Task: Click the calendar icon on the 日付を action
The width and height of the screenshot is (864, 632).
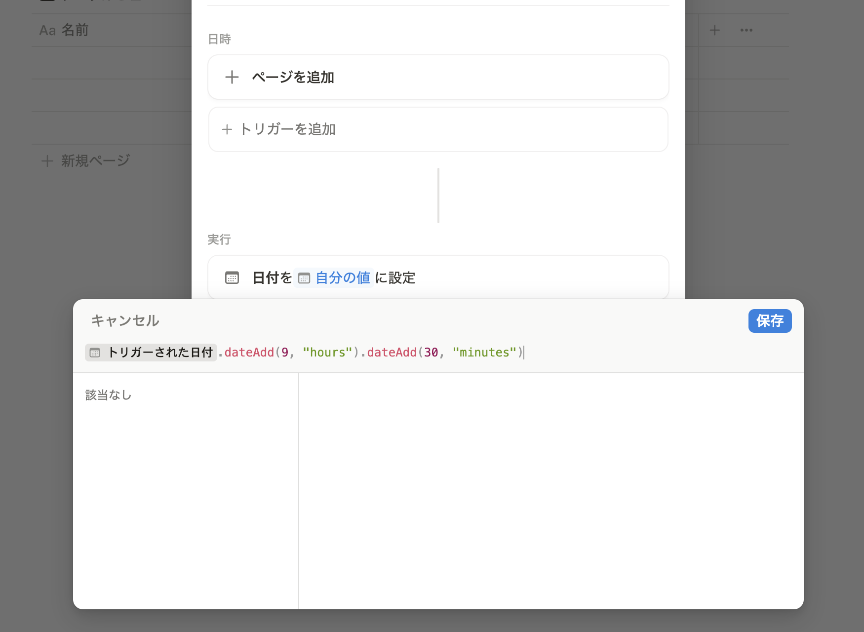Action: click(x=232, y=277)
